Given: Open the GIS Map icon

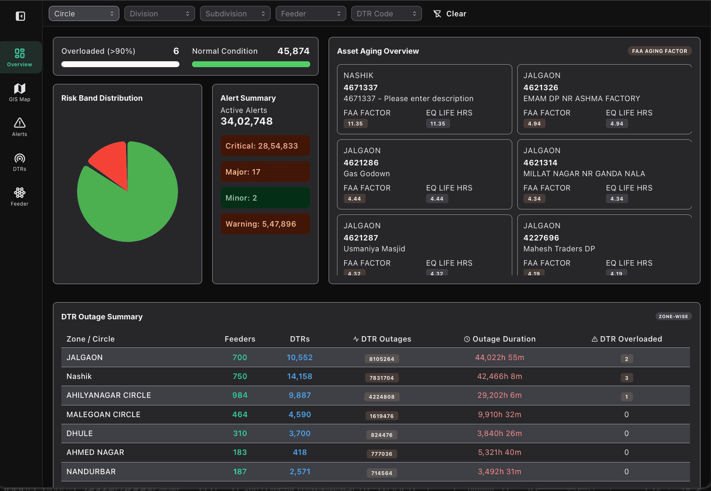Looking at the screenshot, I should coord(20,88).
